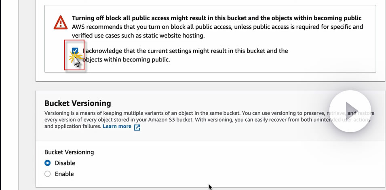The height and width of the screenshot is (190, 386).
Task: Click the external link icon beside Learn more
Action: pyautogui.click(x=137, y=127)
